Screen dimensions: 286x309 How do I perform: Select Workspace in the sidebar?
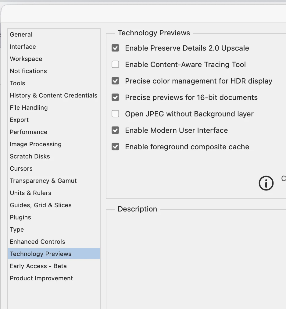[26, 59]
